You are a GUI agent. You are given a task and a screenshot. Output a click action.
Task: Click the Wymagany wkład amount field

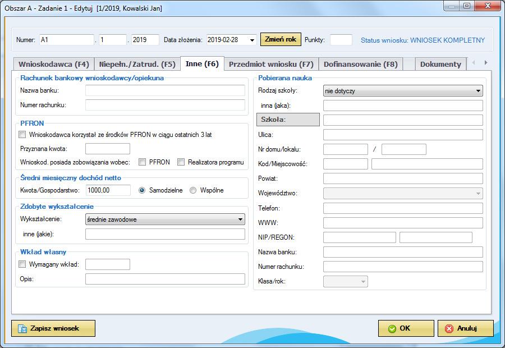[x=108, y=264]
